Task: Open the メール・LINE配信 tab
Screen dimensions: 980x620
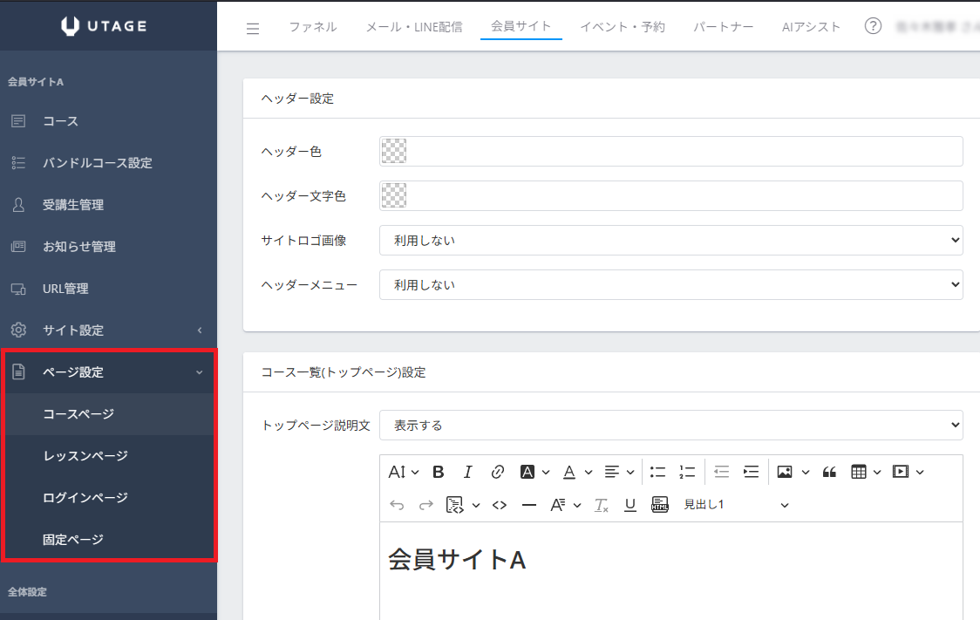Action: (x=414, y=27)
